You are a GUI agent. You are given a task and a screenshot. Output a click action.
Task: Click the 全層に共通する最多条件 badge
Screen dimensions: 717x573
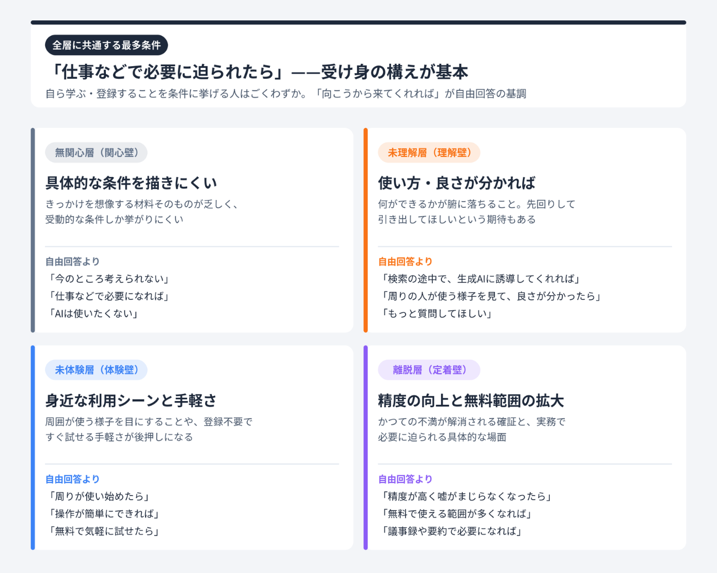(x=106, y=45)
